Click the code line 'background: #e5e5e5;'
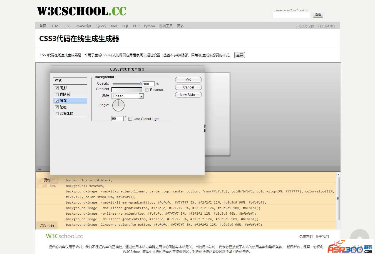 tap(85, 186)
